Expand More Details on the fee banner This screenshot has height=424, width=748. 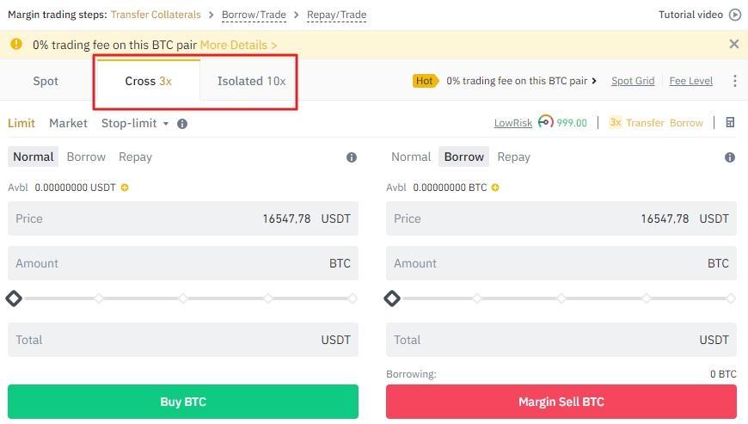coord(238,45)
